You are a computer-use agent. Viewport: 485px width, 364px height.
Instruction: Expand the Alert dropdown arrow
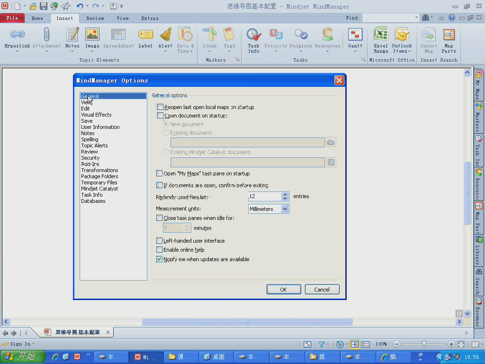(165, 51)
